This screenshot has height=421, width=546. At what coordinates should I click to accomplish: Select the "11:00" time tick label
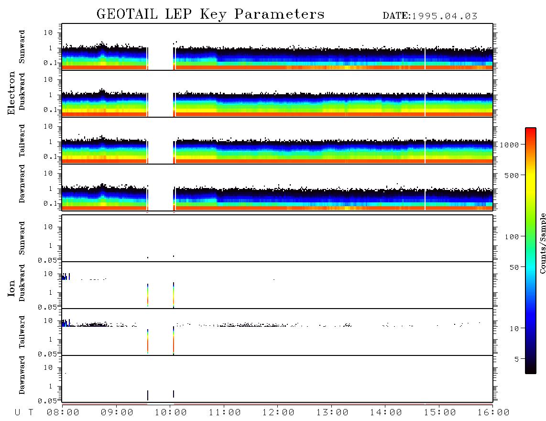pos(225,413)
